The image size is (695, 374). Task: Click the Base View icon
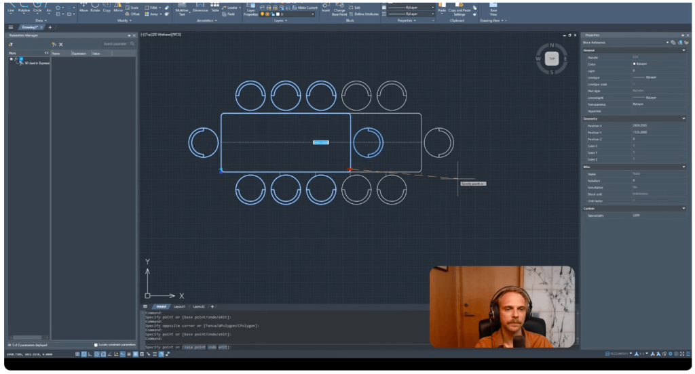coord(493,10)
